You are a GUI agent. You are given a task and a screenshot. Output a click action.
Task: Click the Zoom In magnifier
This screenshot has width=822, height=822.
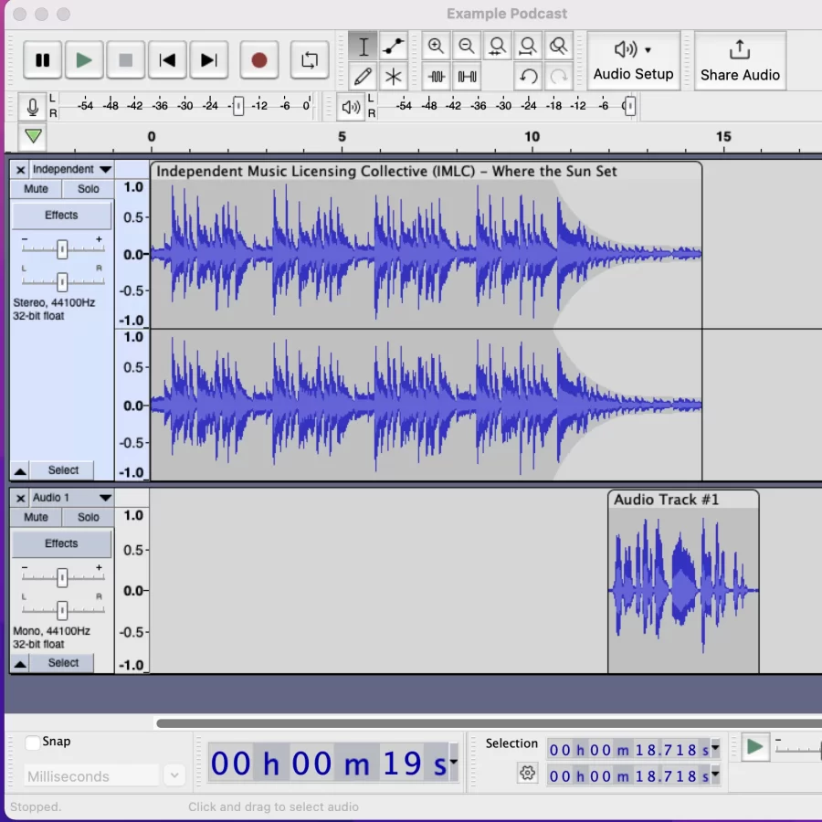[436, 47]
